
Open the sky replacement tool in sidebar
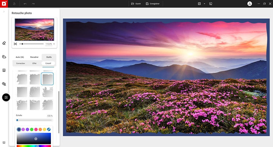point(4,56)
